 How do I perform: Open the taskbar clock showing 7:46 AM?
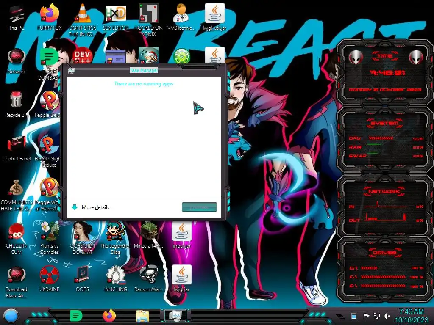pos(411,316)
